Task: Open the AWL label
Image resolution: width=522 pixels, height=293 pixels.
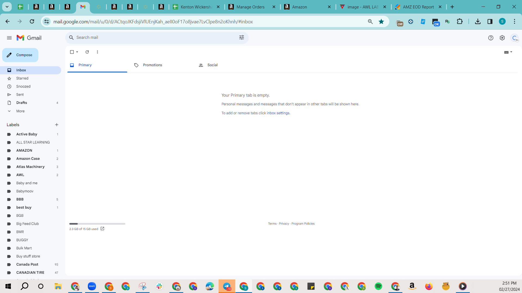Action: pos(30,175)
